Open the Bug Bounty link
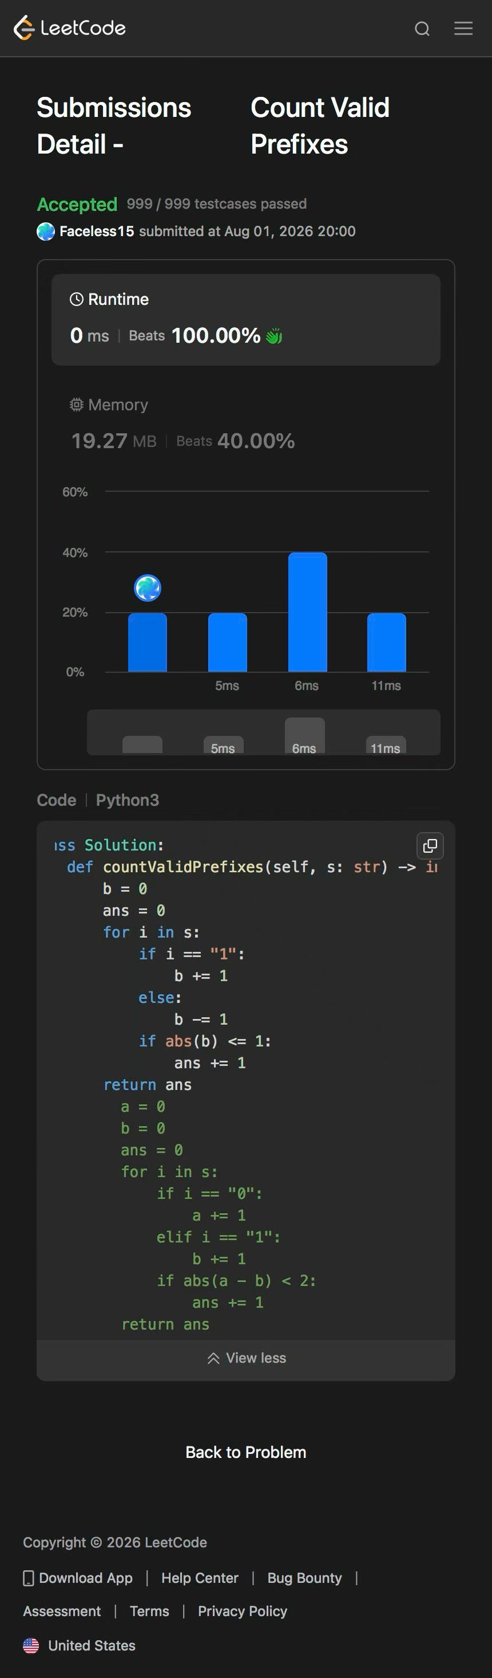Image resolution: width=492 pixels, height=1678 pixels. pyautogui.click(x=304, y=1578)
